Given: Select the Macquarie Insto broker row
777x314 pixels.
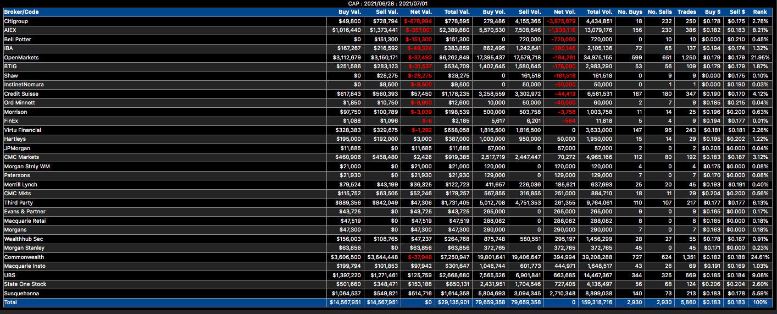Looking at the screenshot, I should (x=389, y=266).
